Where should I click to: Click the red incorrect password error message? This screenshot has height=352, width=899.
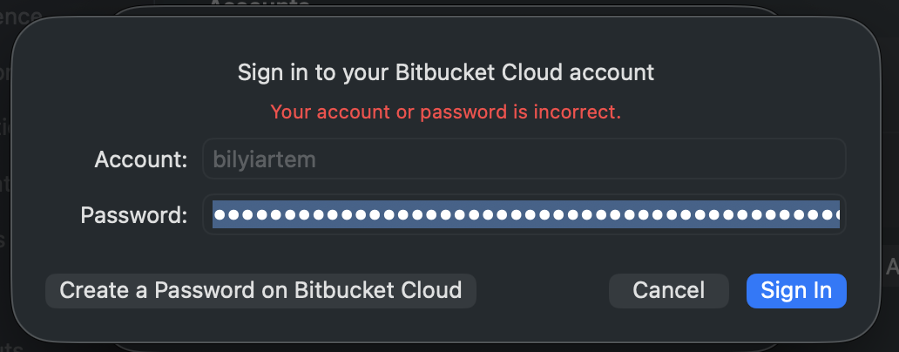(x=445, y=112)
